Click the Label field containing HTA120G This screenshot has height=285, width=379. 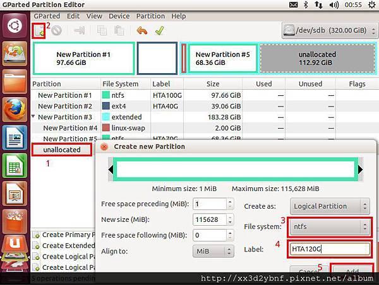(x=330, y=249)
